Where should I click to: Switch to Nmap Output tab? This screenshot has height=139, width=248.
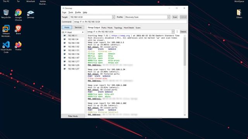(x=94, y=27)
